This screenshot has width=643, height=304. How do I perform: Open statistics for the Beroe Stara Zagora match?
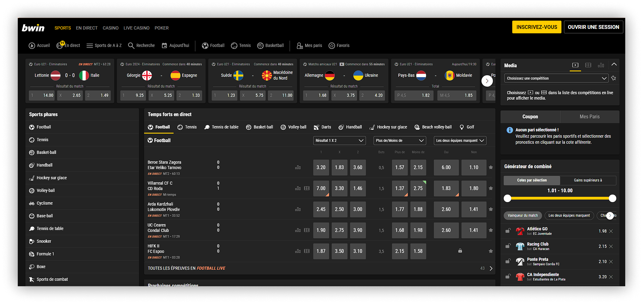[x=298, y=167]
